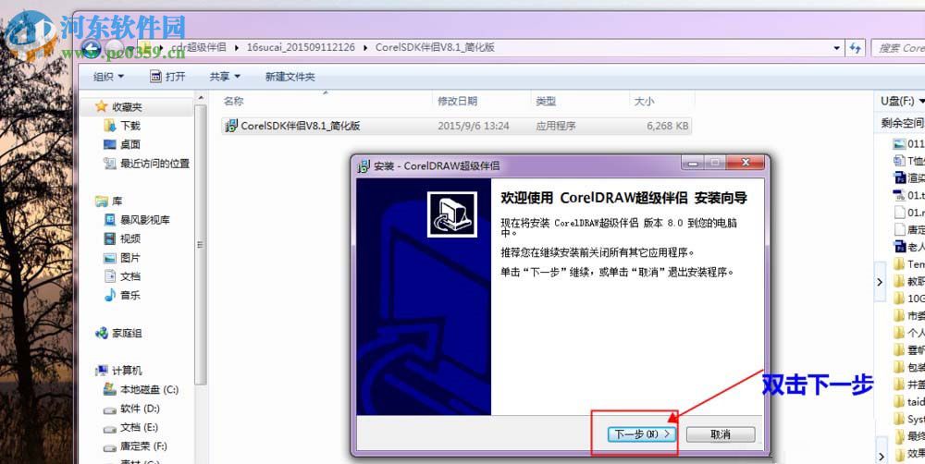This screenshot has height=464, width=925.
Task: Click the 计算机 icon
Action: click(x=102, y=371)
